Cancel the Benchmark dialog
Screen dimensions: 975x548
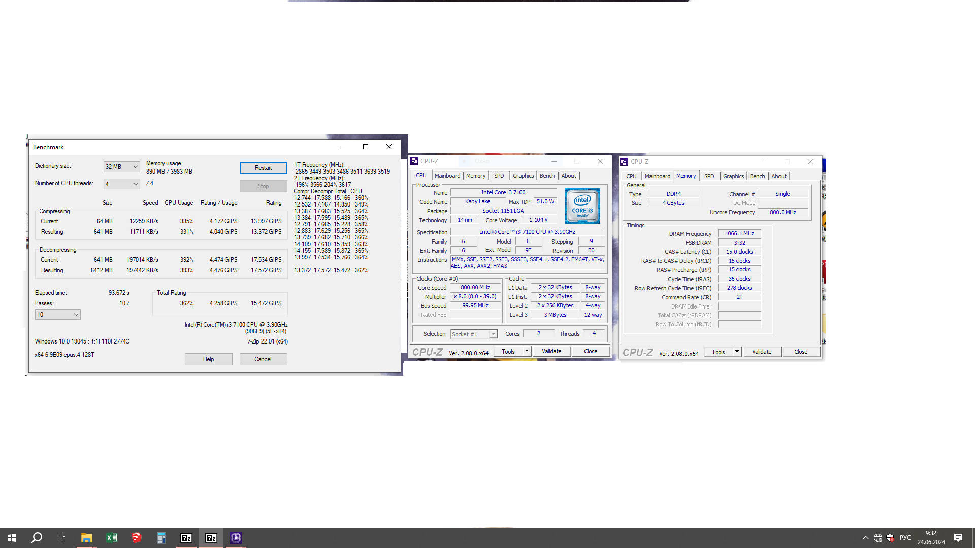263,359
